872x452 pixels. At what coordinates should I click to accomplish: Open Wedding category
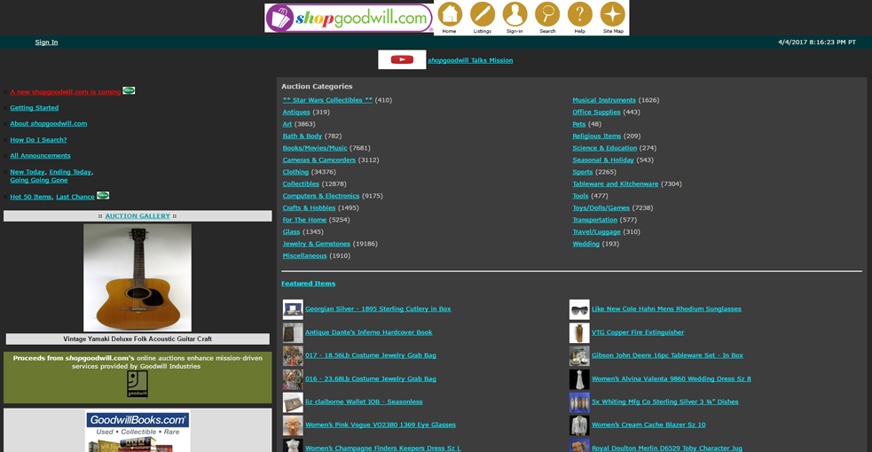coord(586,244)
